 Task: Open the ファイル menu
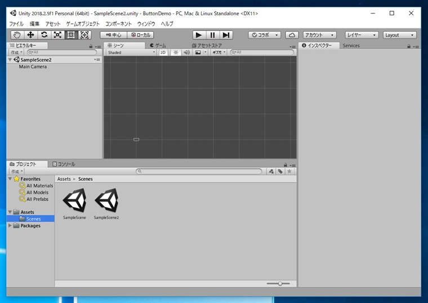16,24
